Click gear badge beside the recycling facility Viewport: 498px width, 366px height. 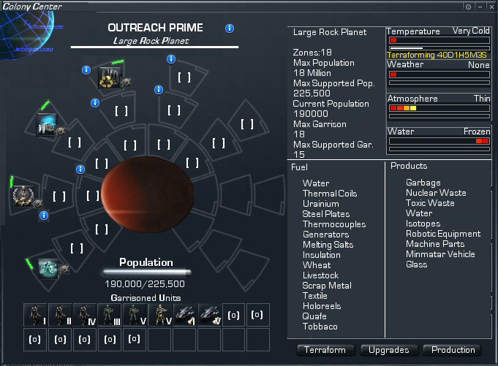126,83
